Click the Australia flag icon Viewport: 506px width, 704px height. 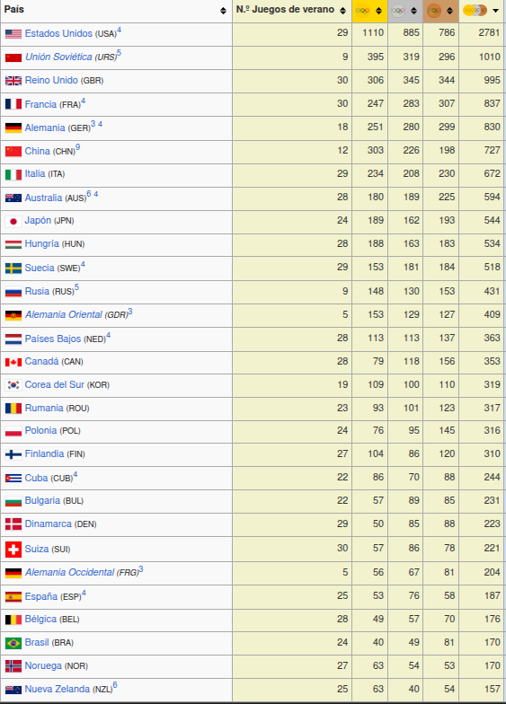13,198
